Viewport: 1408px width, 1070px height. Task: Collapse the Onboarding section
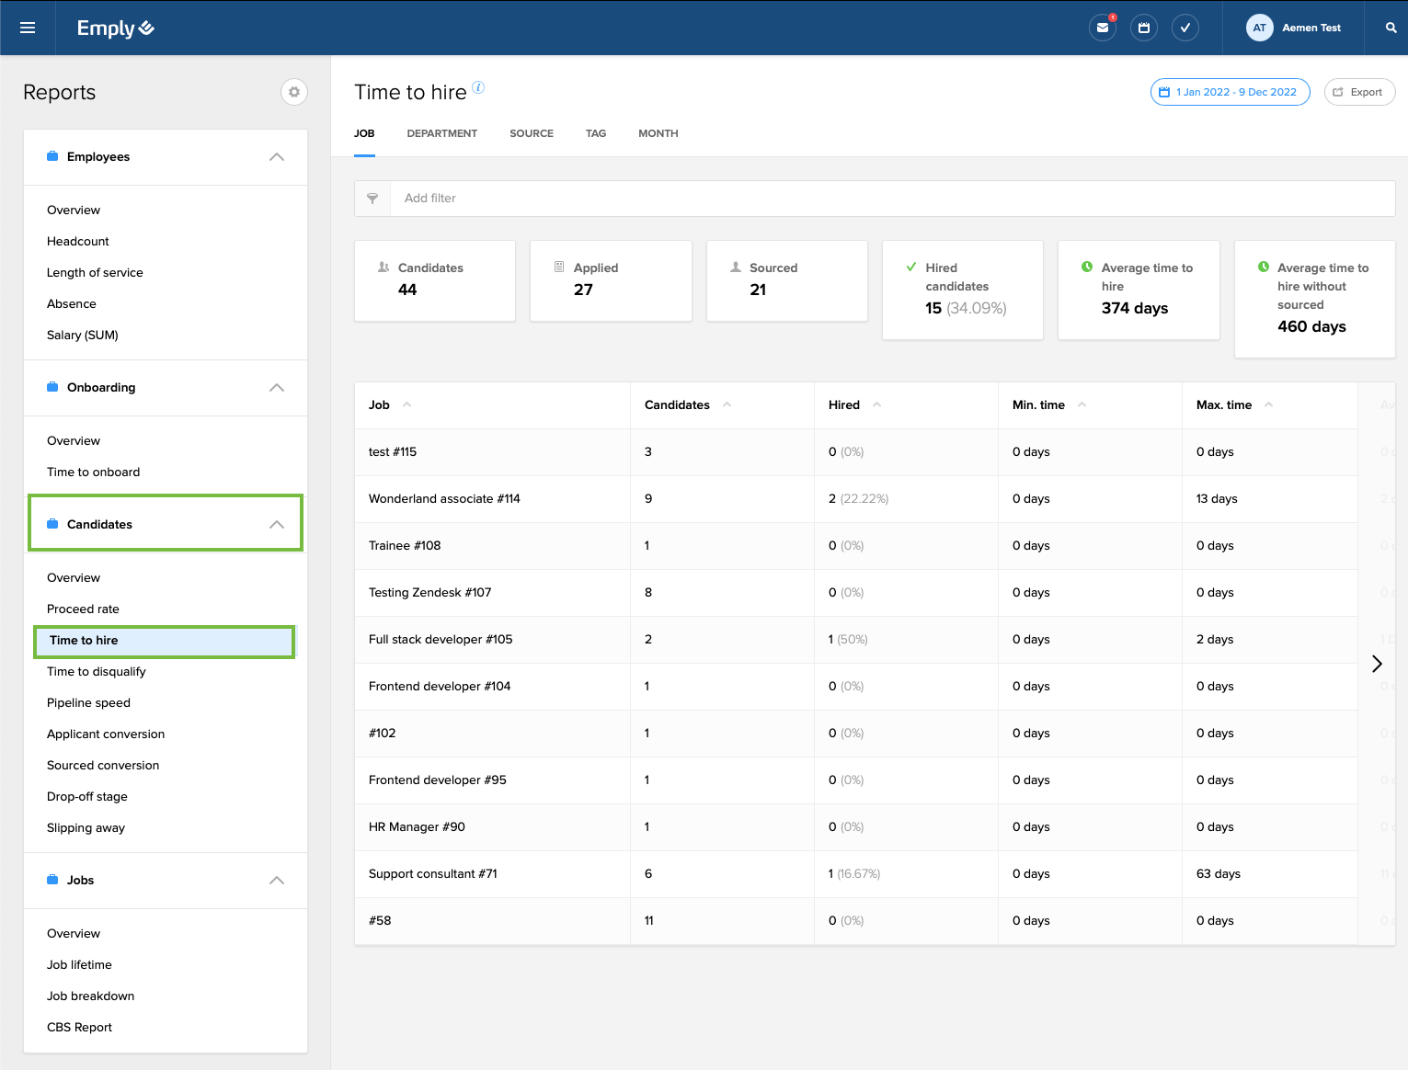coord(276,388)
